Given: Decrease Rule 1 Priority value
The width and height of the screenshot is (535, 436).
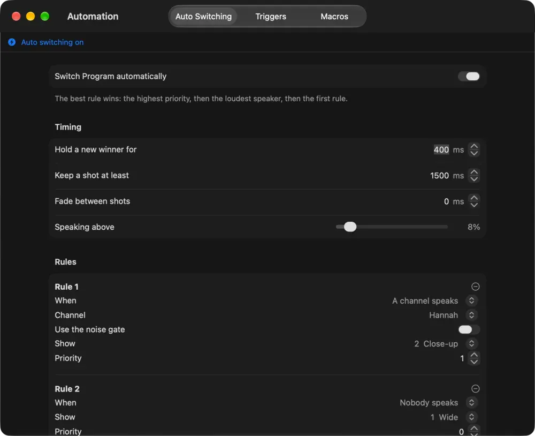Looking at the screenshot, I should point(474,362).
